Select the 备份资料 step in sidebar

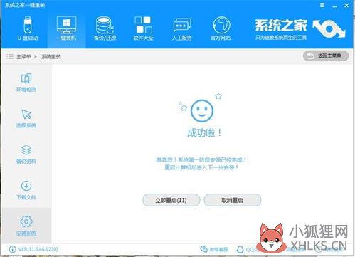click(x=26, y=154)
